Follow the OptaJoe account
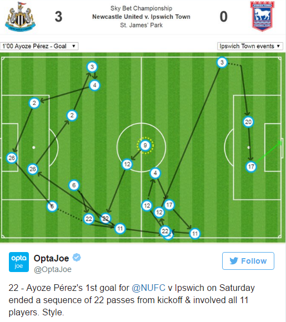This screenshot has height=322, width=286. (x=248, y=261)
